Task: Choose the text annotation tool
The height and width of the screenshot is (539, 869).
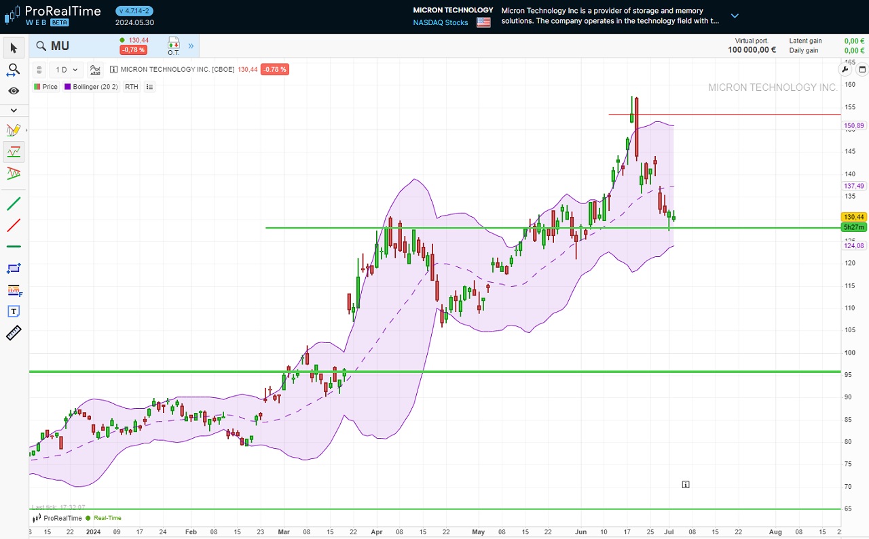Action: [x=14, y=311]
